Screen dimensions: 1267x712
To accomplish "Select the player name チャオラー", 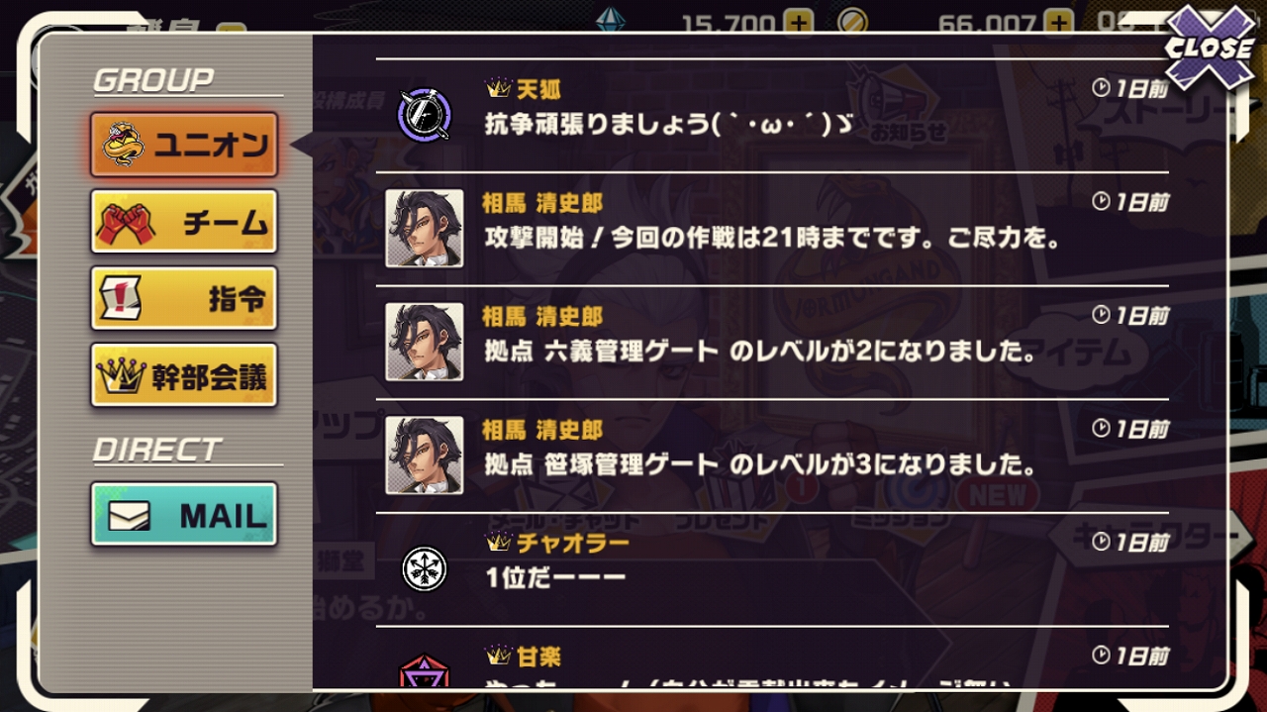I will [573, 543].
